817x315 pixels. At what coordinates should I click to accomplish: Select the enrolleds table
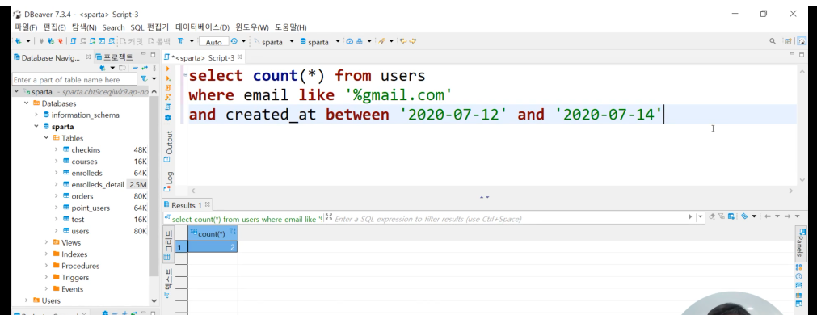(x=86, y=173)
